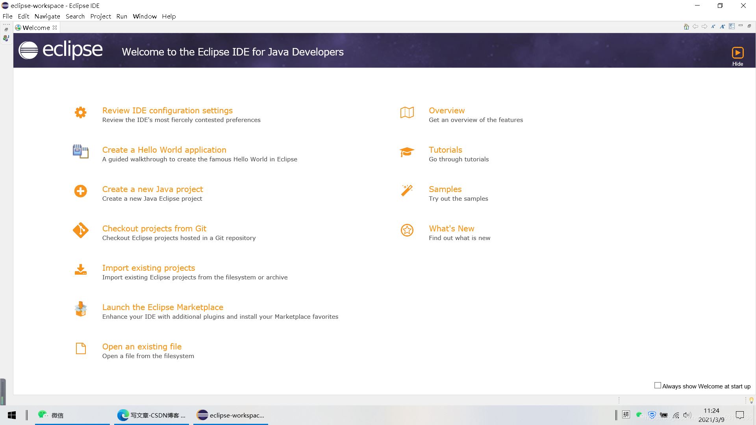Click Launch the Eclipse Marketplace icon
Screen dimensions: 756x425
point(80,309)
